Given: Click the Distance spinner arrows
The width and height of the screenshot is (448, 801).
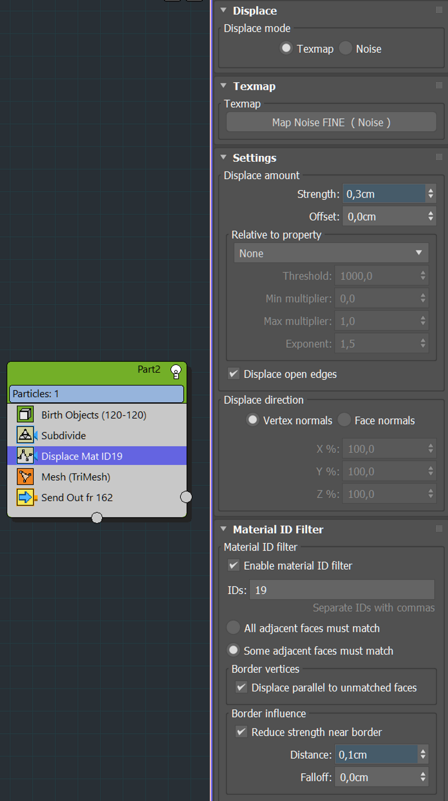Looking at the screenshot, I should [x=424, y=755].
